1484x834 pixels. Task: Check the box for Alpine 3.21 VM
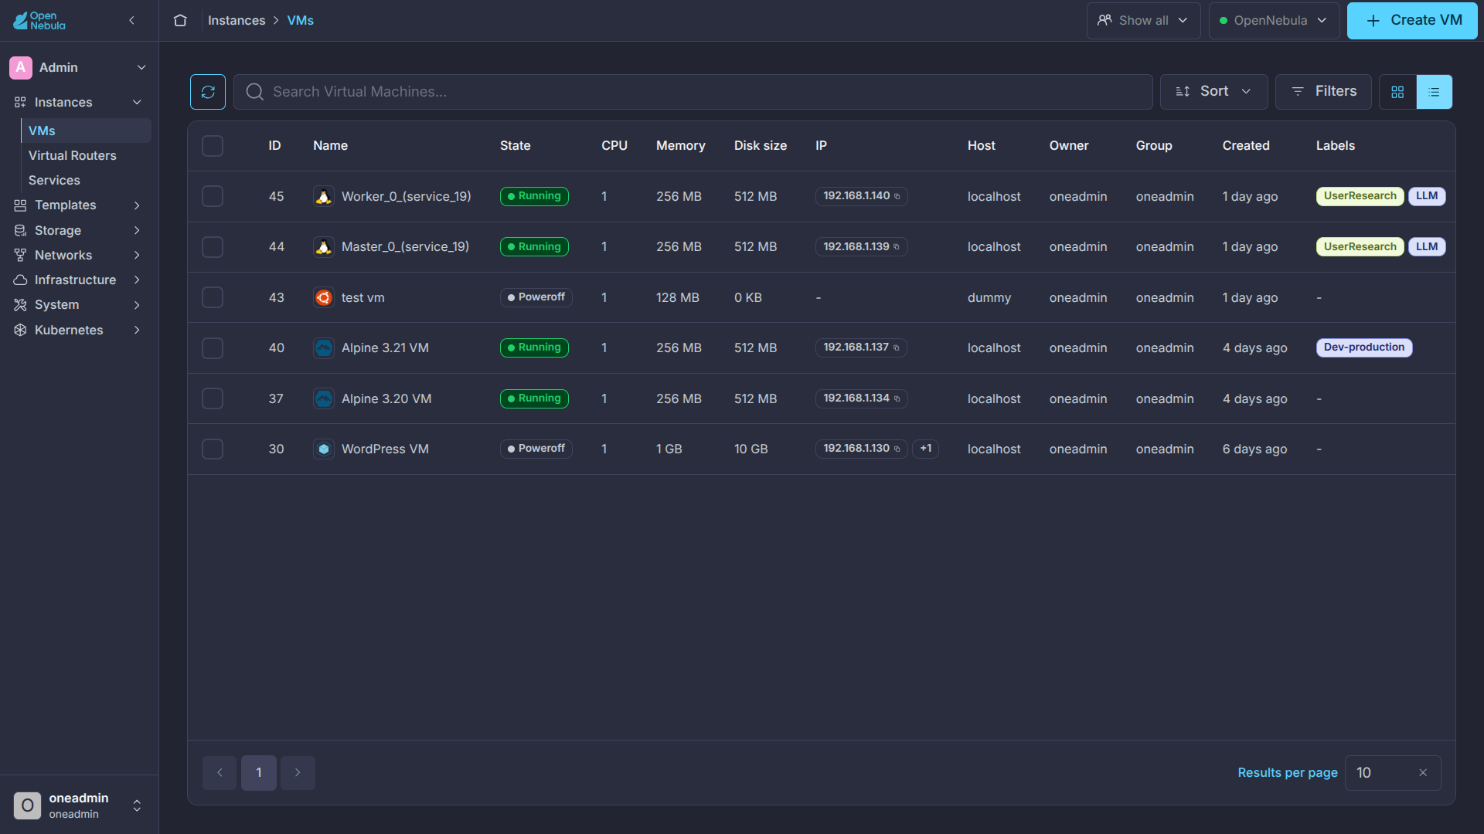213,348
